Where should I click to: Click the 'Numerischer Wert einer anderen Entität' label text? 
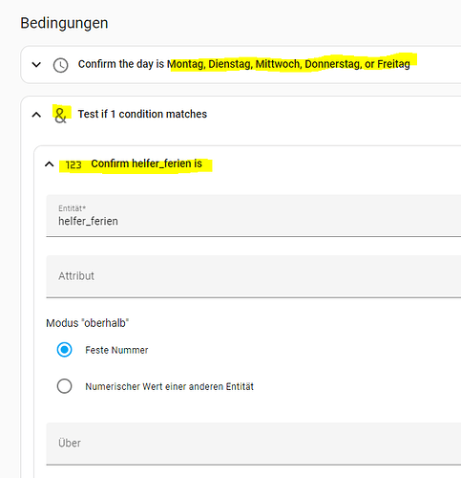click(x=169, y=386)
